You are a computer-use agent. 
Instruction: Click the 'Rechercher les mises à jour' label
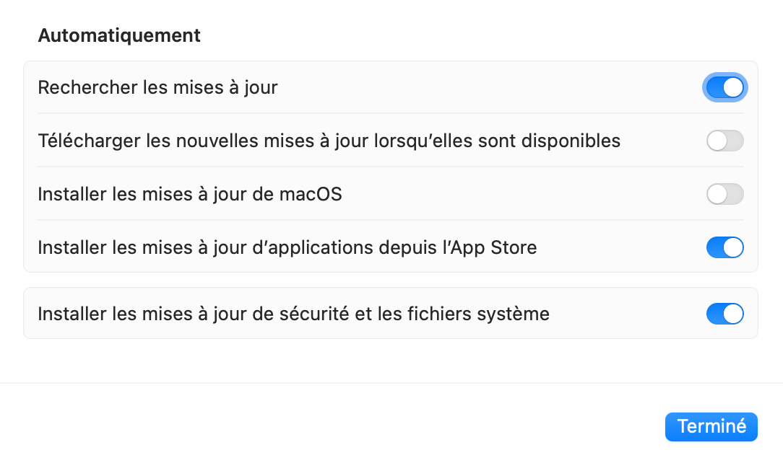point(157,88)
